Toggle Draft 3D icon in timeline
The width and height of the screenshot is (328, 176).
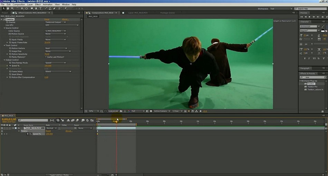[x=62, y=120]
